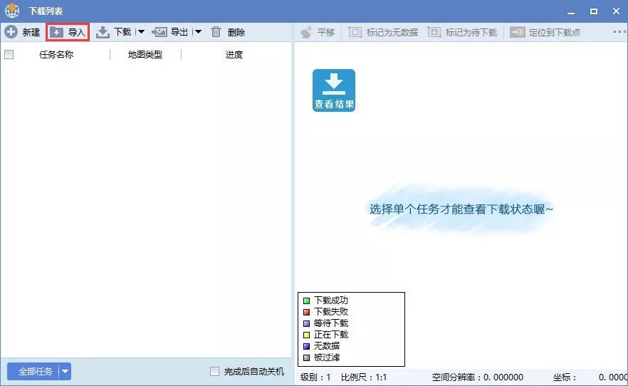Screen dimensions: 628x386
Task: Click the 进度 column header
Action: (234, 54)
